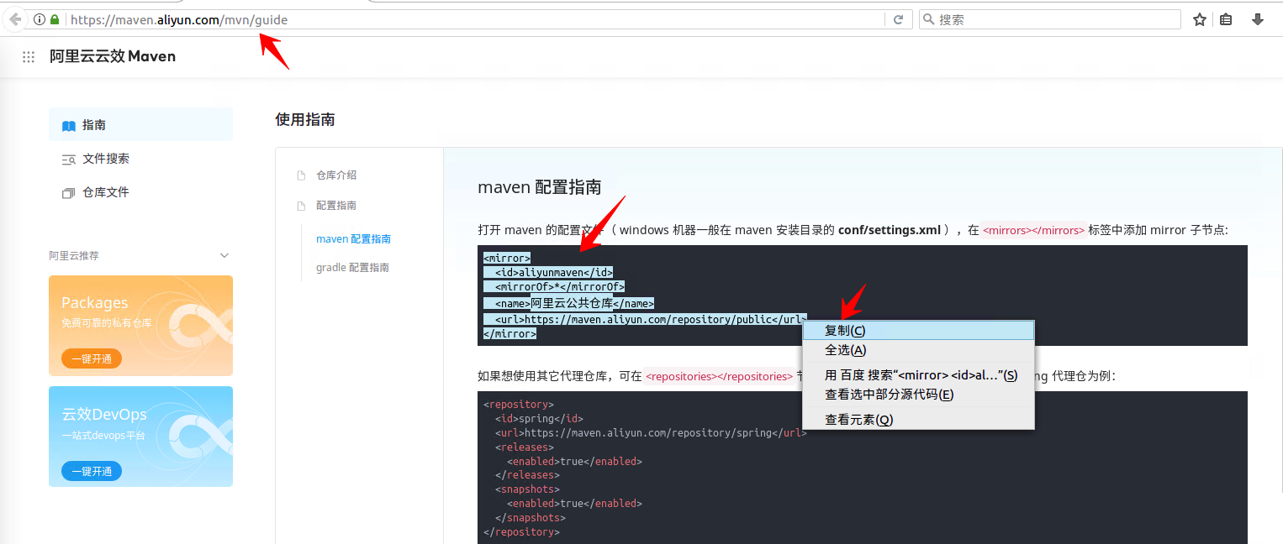
Task: Click the green padlock security icon
Action: pyautogui.click(x=55, y=19)
